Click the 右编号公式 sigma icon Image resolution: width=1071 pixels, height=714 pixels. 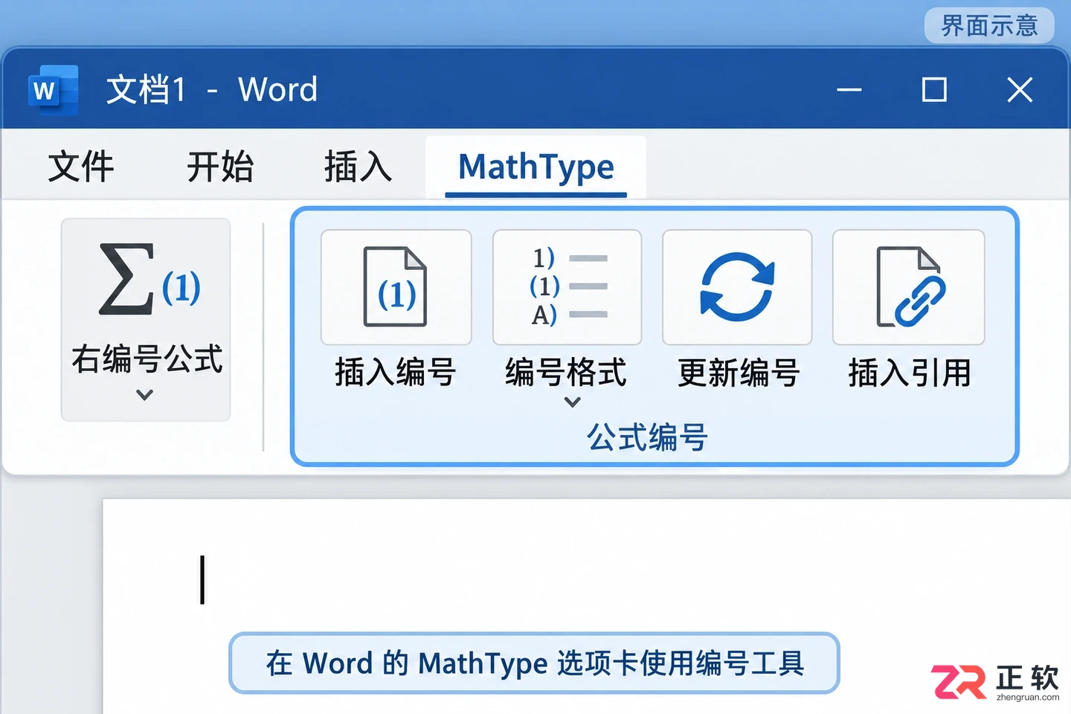tap(149, 279)
